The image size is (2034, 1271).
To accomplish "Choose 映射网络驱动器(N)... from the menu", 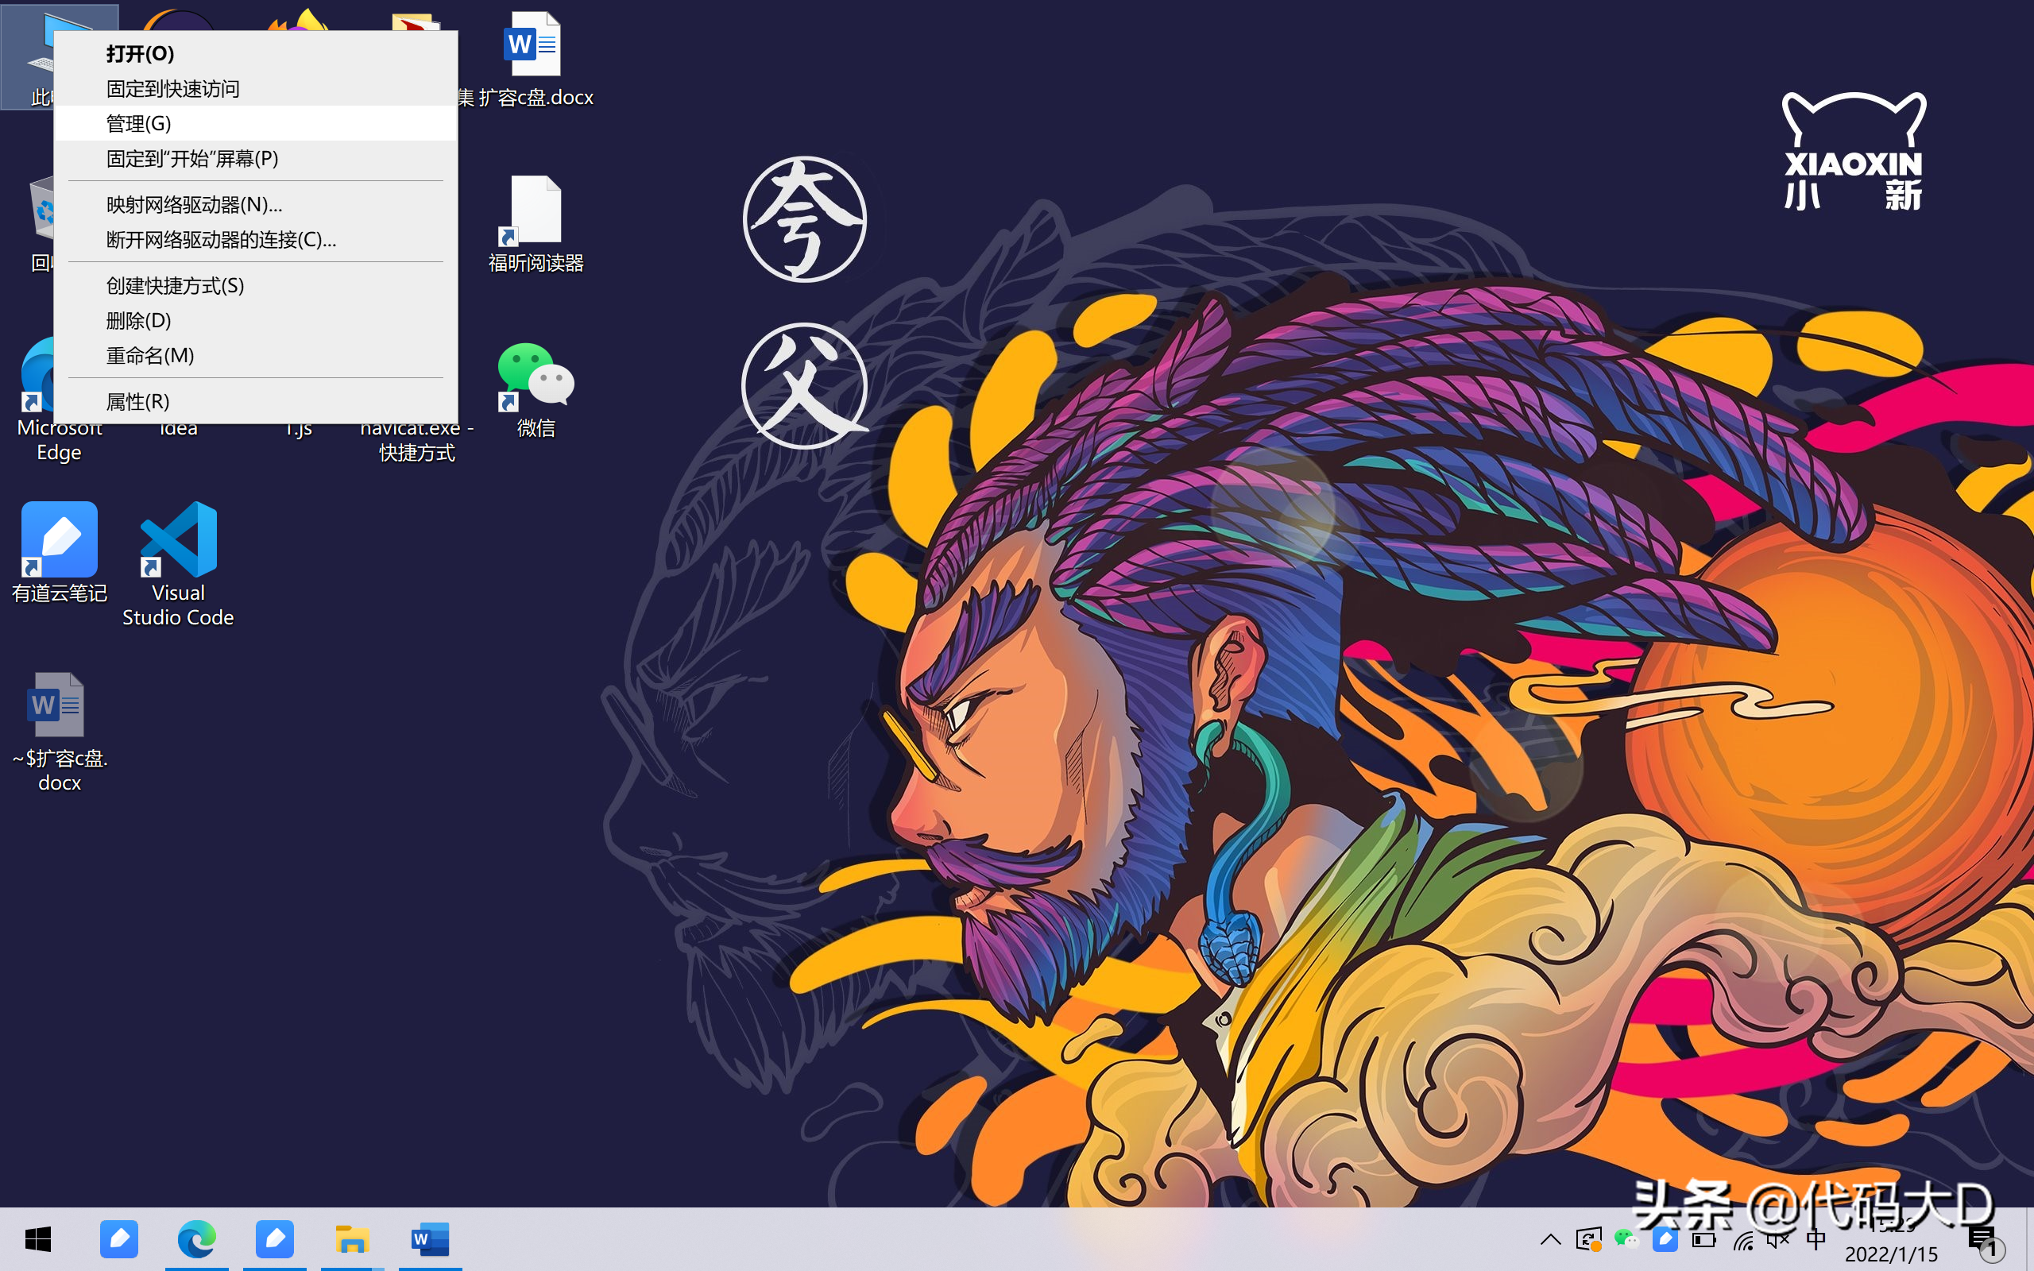I will point(255,204).
